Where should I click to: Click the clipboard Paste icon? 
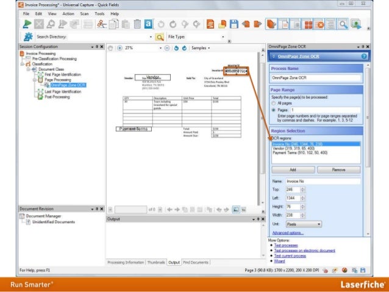click(126, 24)
